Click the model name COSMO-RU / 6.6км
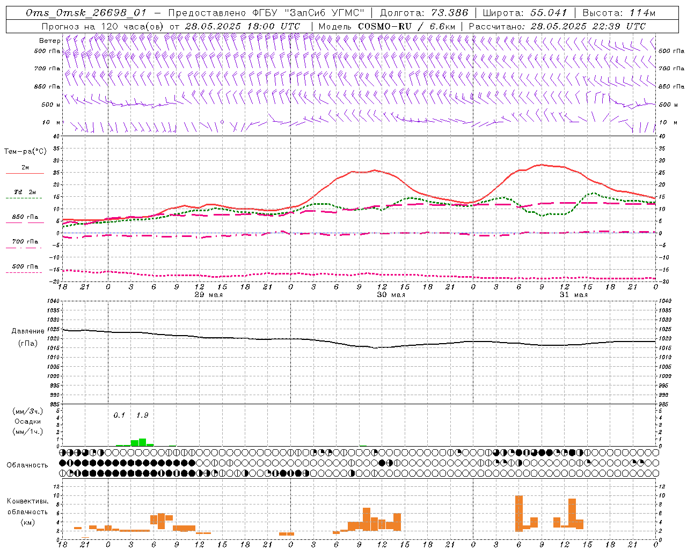This screenshot has height=549, width=687. pyautogui.click(x=407, y=26)
